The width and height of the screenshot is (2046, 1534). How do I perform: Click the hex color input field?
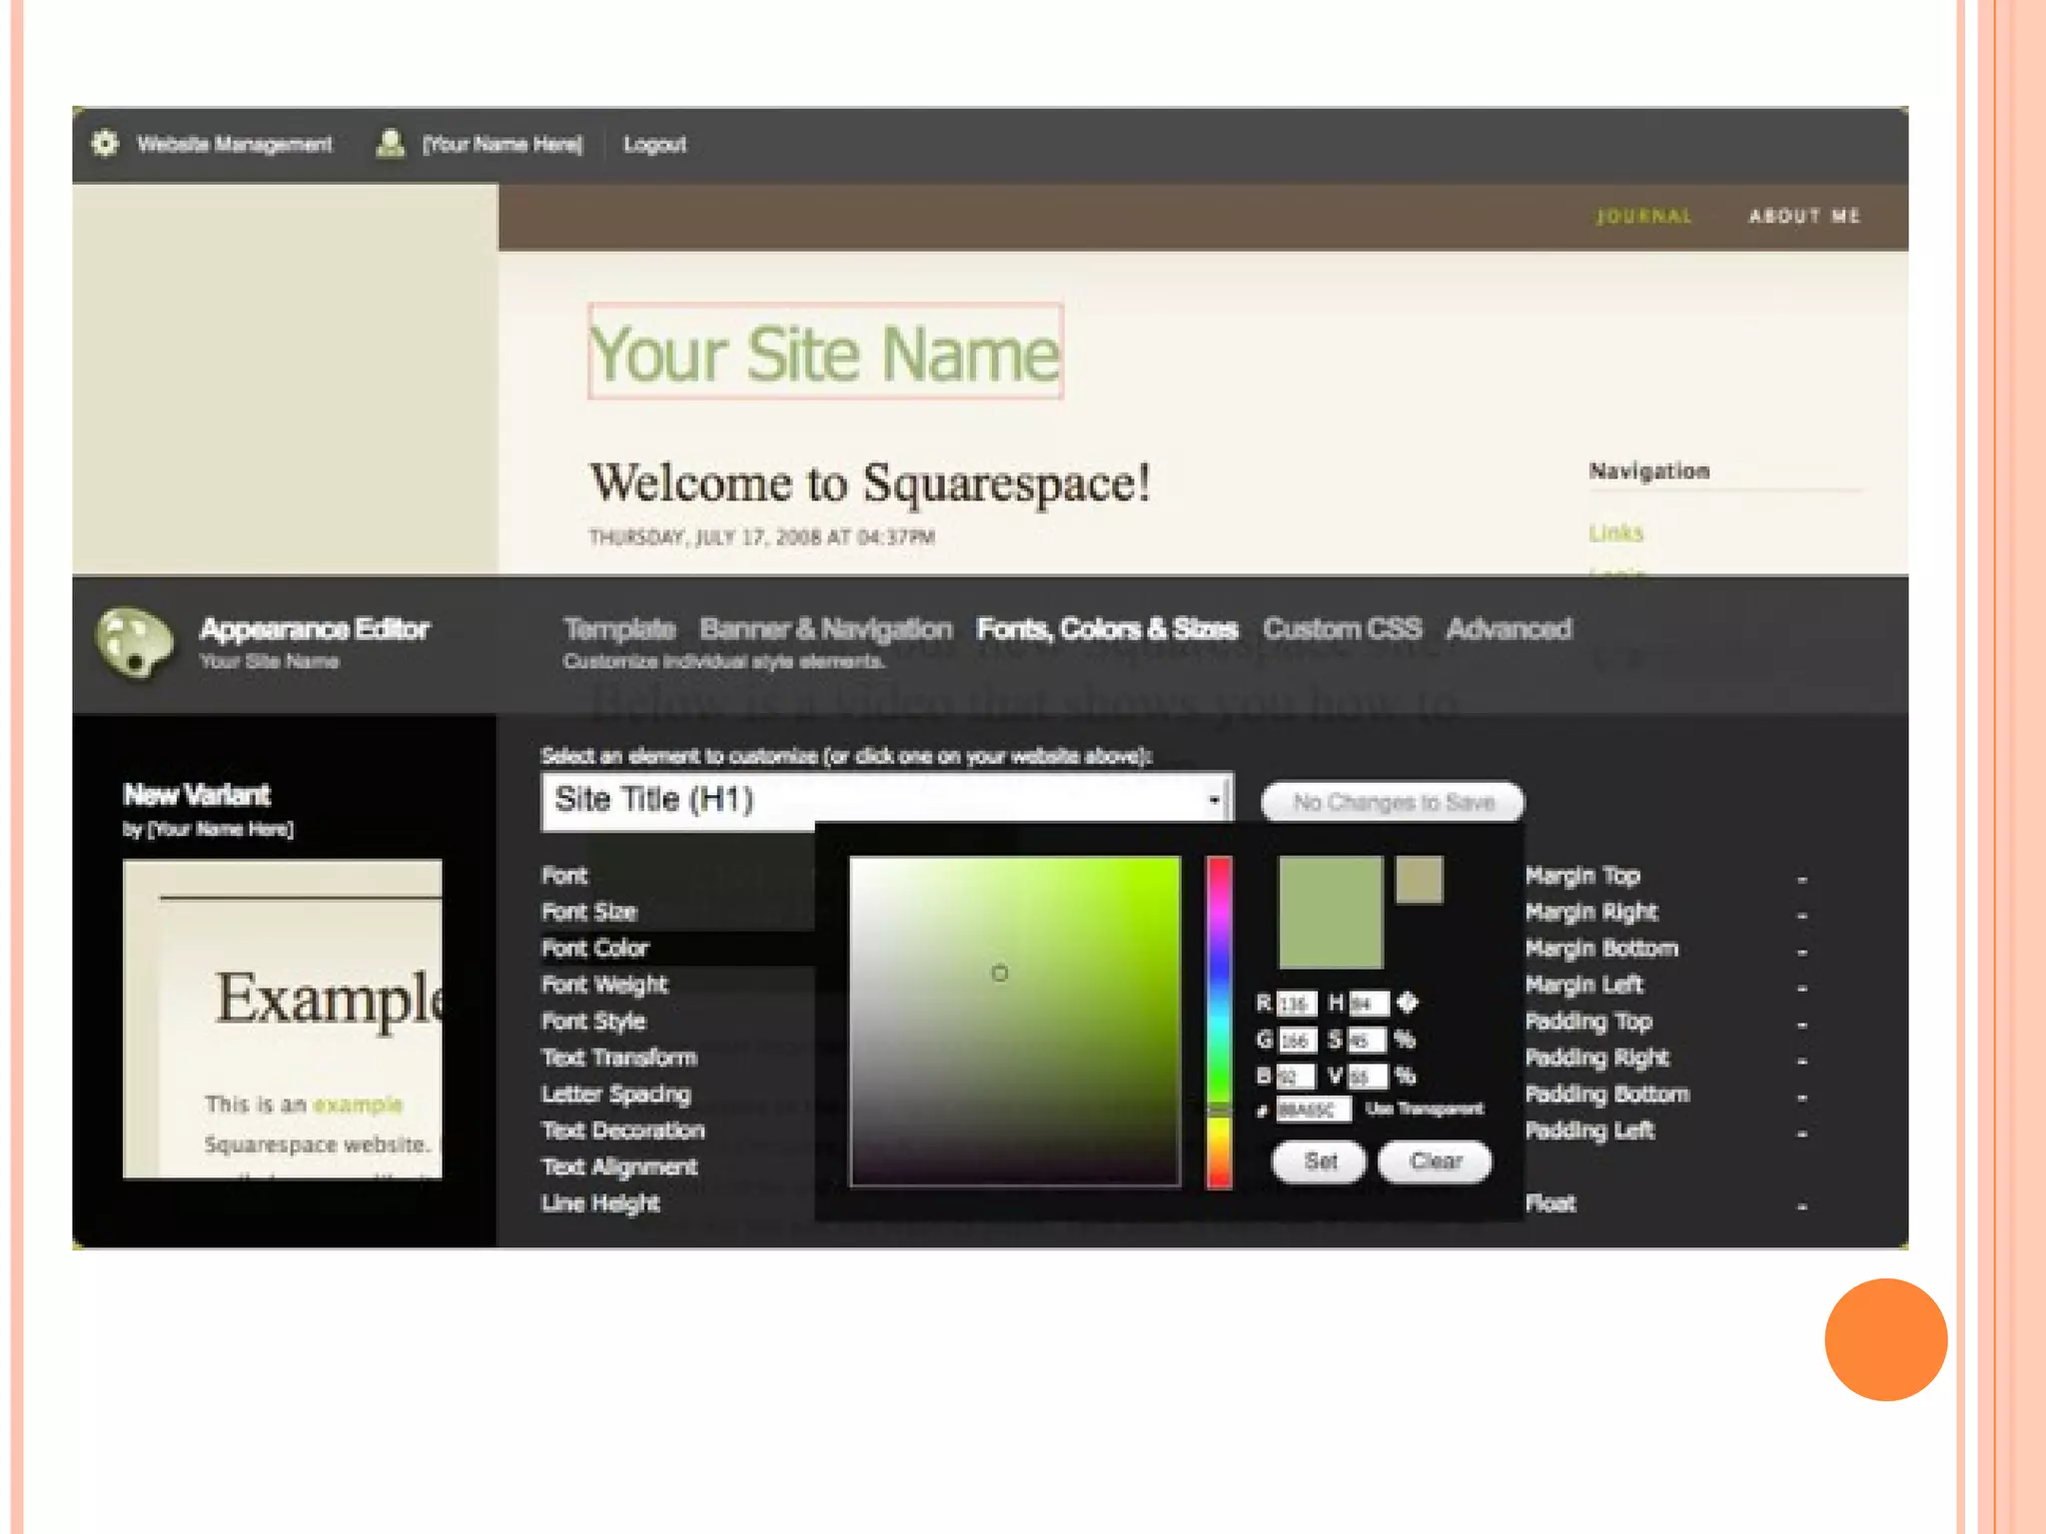tap(1313, 1110)
